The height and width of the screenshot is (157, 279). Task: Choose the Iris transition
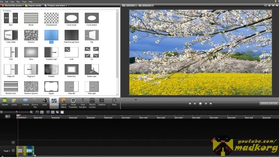92,52
